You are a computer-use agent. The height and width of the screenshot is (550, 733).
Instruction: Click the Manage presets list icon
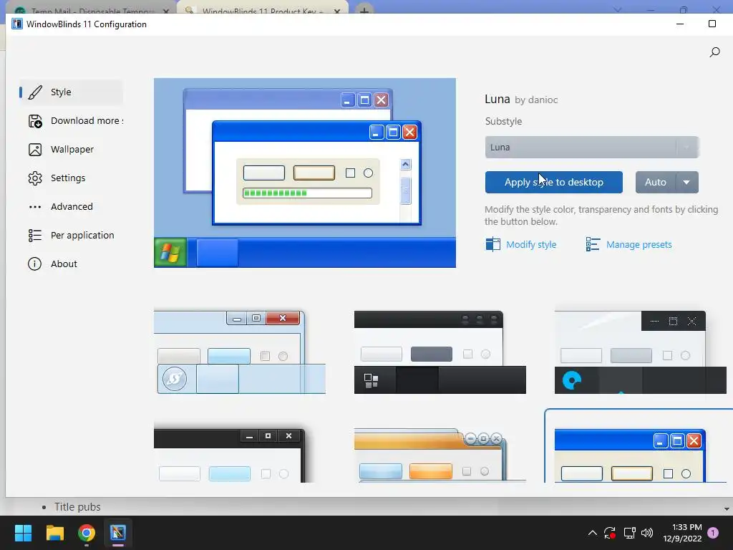click(x=593, y=244)
